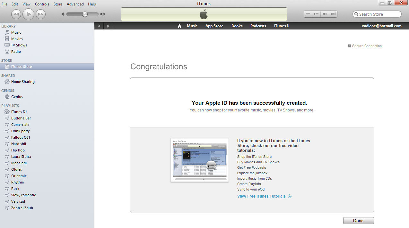Select the Music library icon

pyautogui.click(x=7, y=32)
